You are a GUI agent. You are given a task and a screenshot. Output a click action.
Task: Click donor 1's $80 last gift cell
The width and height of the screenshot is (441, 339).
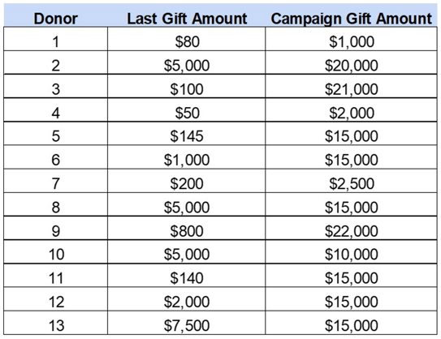pos(186,39)
